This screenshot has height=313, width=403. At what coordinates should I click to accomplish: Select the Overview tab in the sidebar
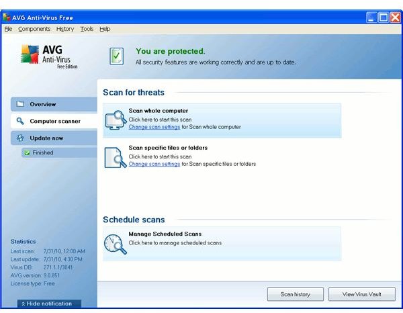pos(54,104)
